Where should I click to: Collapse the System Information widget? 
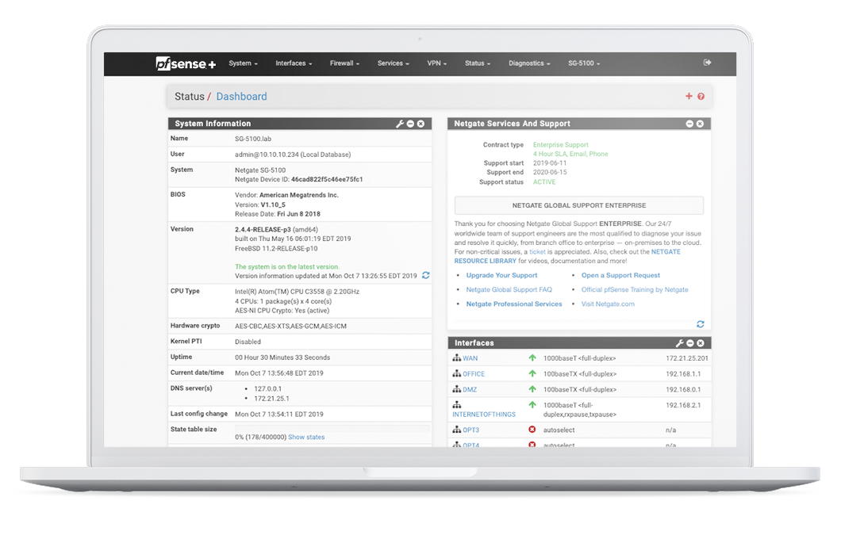click(x=410, y=124)
